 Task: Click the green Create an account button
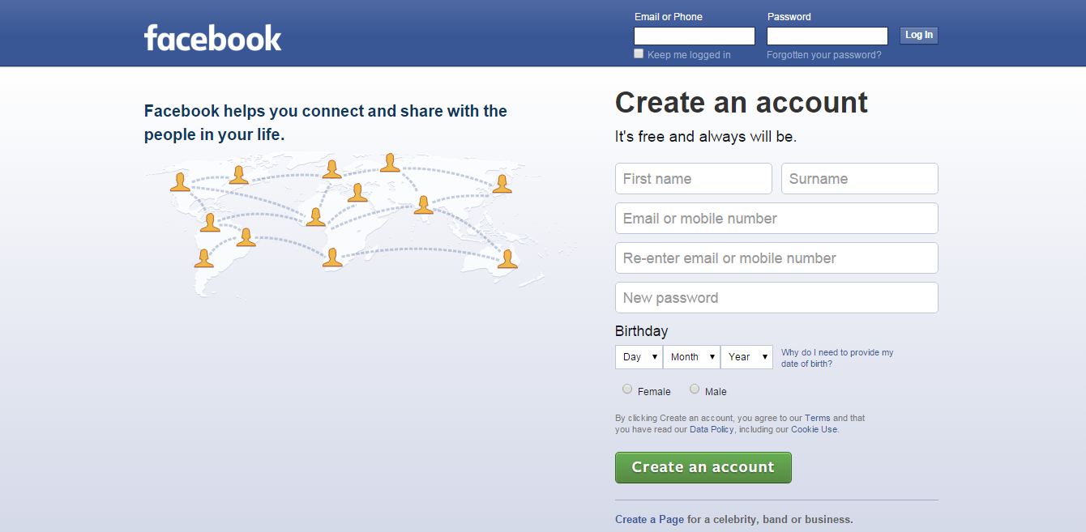(x=703, y=467)
